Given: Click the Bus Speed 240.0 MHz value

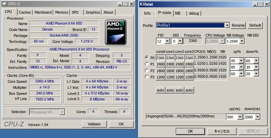Looking at the screenshot, I should pyautogui.click(x=45, y=93).
